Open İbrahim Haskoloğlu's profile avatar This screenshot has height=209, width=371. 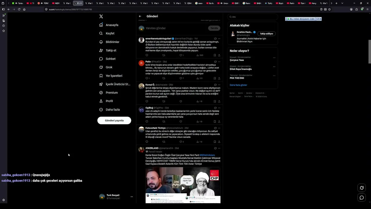click(233, 34)
